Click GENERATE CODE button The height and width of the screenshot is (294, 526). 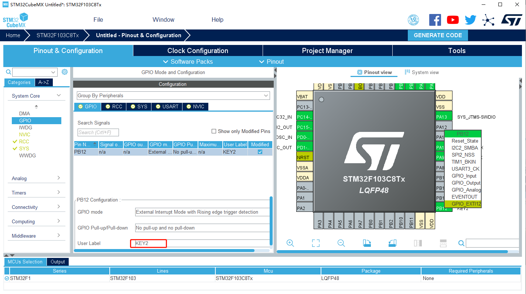[438, 35]
